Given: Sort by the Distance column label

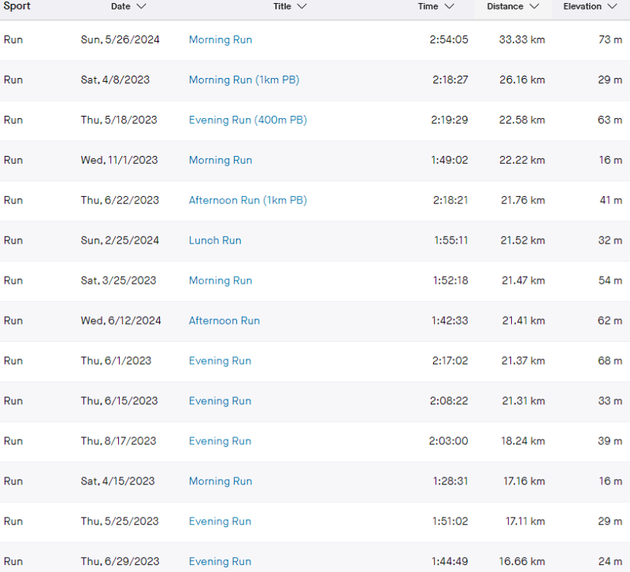Looking at the screenshot, I should click(x=505, y=6).
